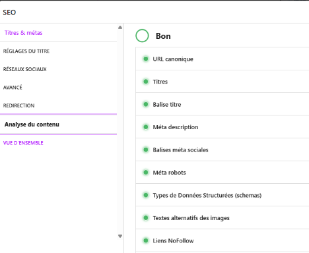The width and height of the screenshot is (309, 253).
Task: Expand Types de Données Structurées row
Action: (x=223, y=195)
